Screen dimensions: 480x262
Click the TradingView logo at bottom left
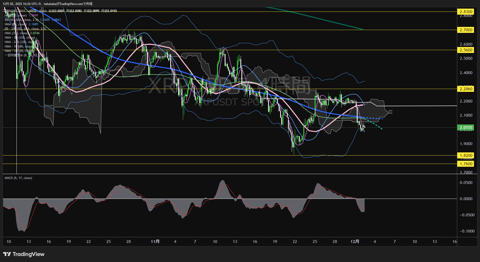point(24,254)
